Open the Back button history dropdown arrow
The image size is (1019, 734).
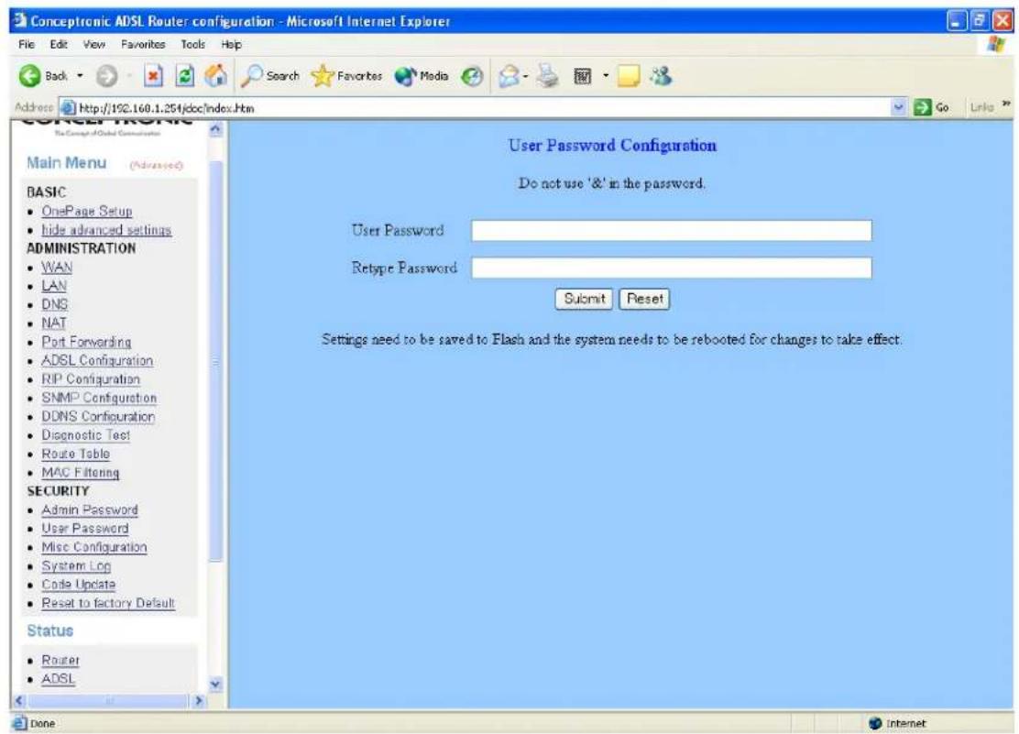[x=80, y=76]
